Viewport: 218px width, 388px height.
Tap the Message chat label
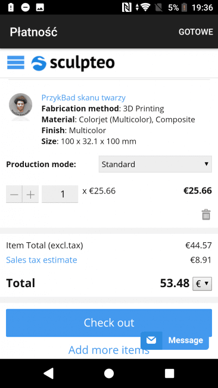(186, 340)
